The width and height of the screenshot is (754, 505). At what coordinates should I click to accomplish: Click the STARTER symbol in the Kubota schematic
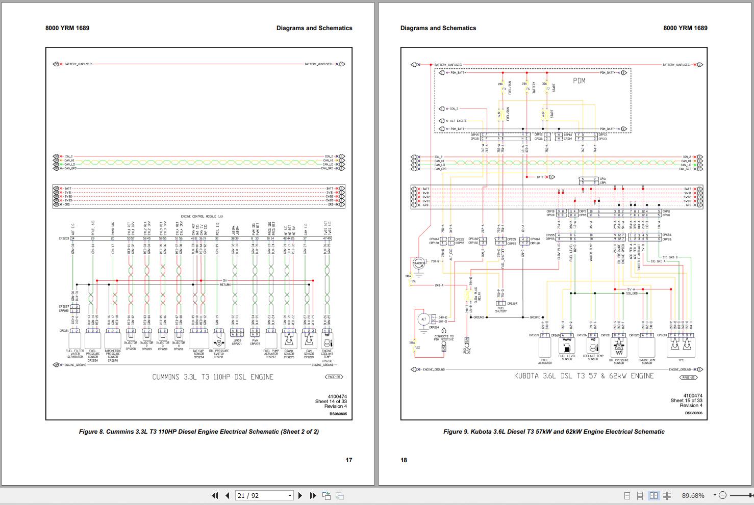tap(419, 263)
